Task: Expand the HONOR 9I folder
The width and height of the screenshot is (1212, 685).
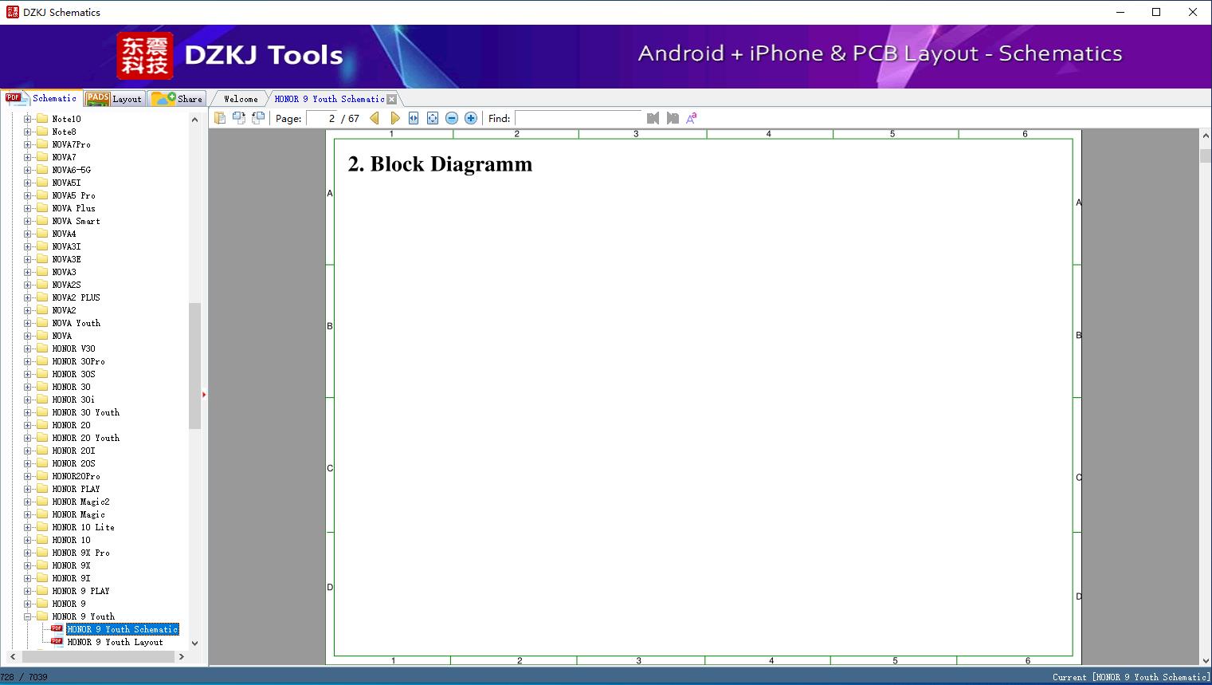Action: click(x=27, y=578)
